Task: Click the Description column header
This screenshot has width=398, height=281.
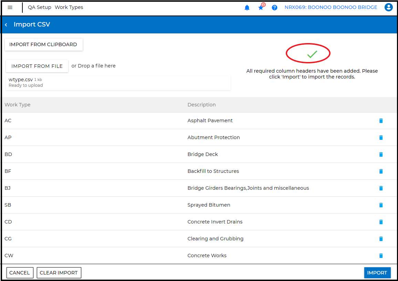Action: click(201, 105)
